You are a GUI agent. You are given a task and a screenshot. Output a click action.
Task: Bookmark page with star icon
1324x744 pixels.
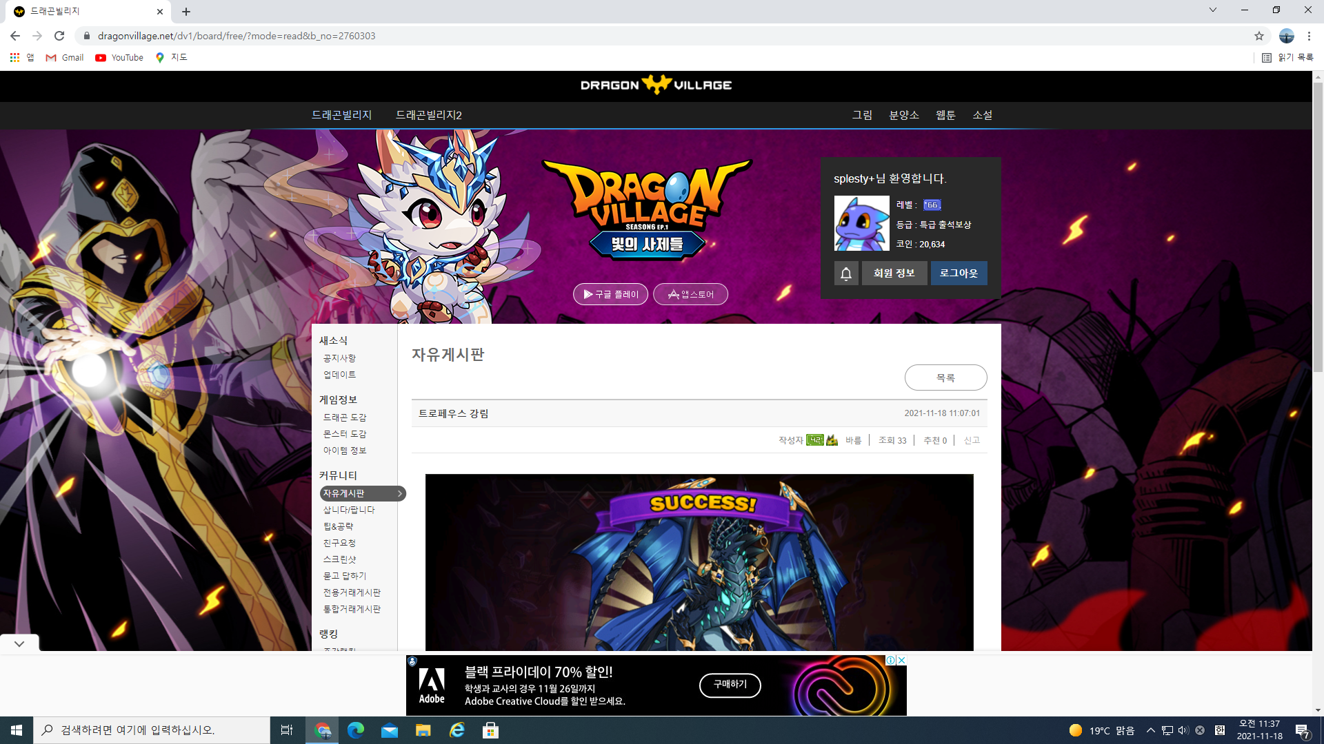pyautogui.click(x=1259, y=36)
